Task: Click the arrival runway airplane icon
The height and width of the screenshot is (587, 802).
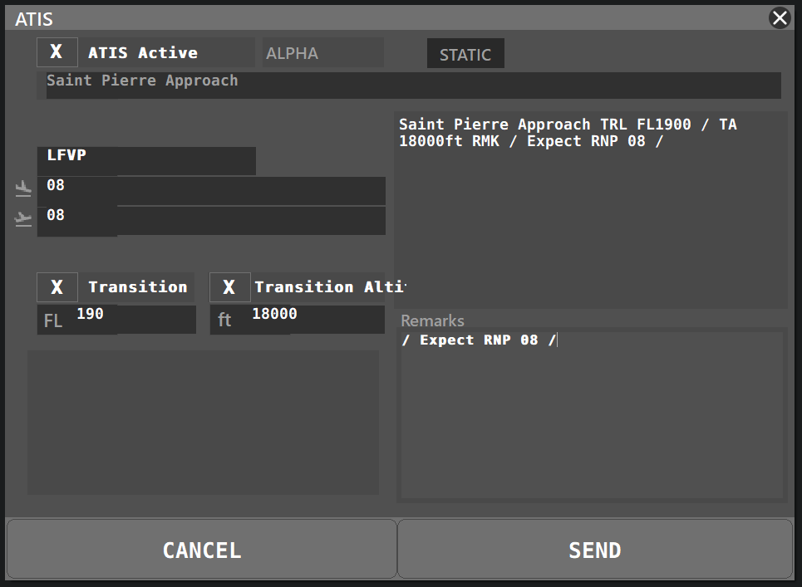Action: [x=23, y=219]
